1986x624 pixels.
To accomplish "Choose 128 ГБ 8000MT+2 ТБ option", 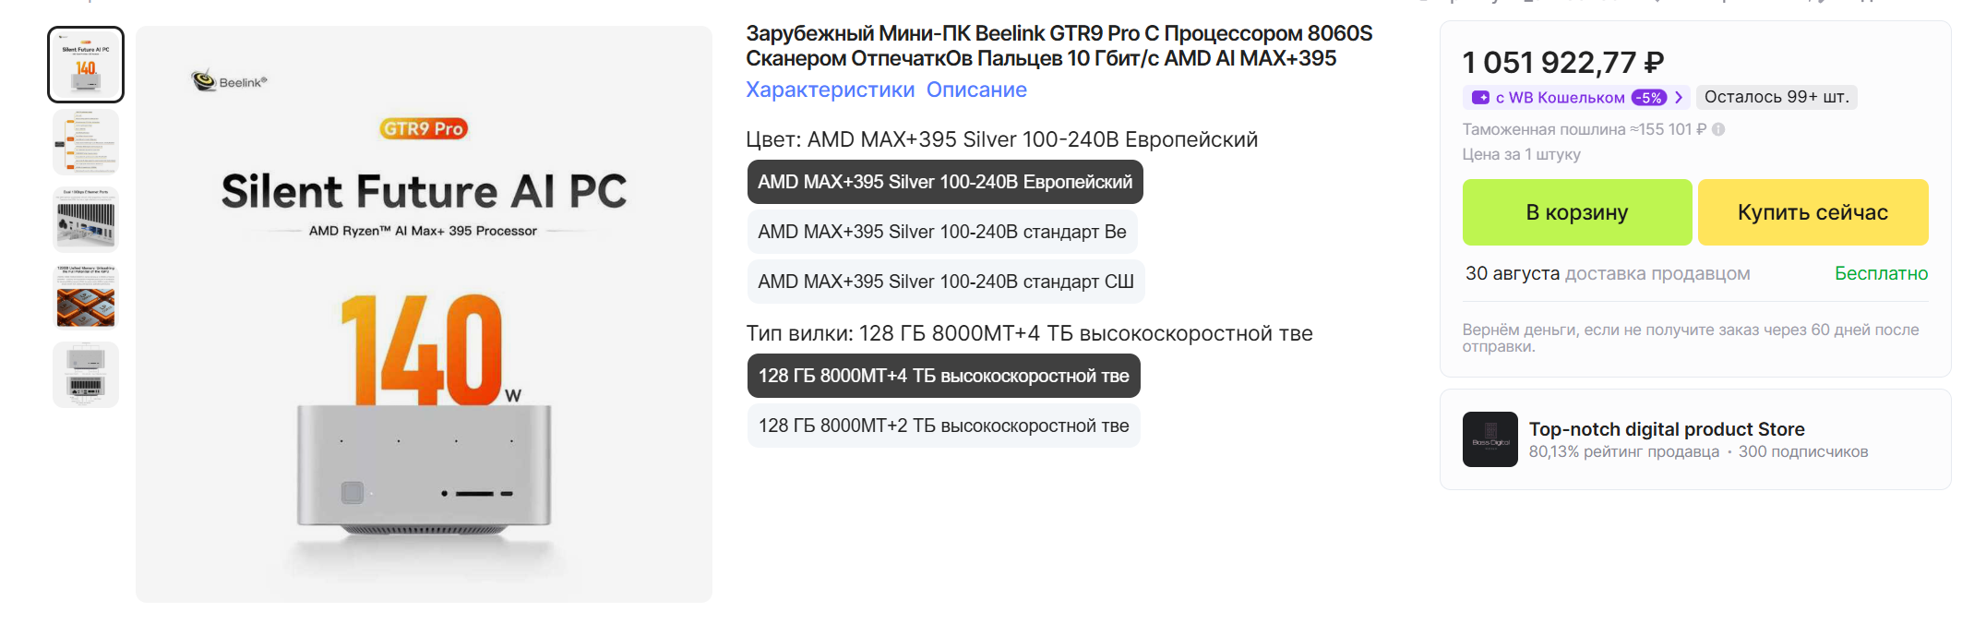I will tap(944, 426).
